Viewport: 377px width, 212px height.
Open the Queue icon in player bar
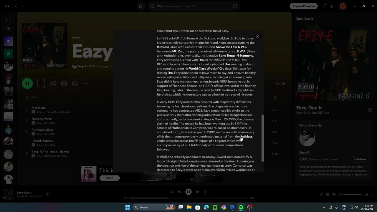328,194
